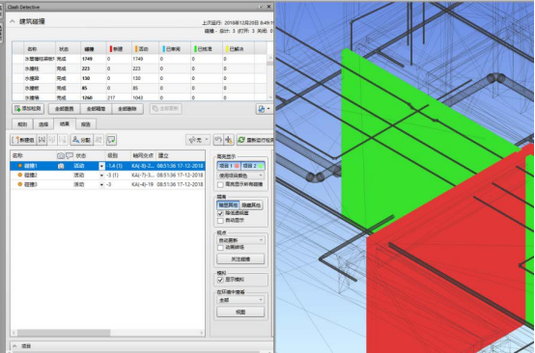This screenshot has width=535, height=353.
Task: Click the 视图 (View) button
Action: 240,312
